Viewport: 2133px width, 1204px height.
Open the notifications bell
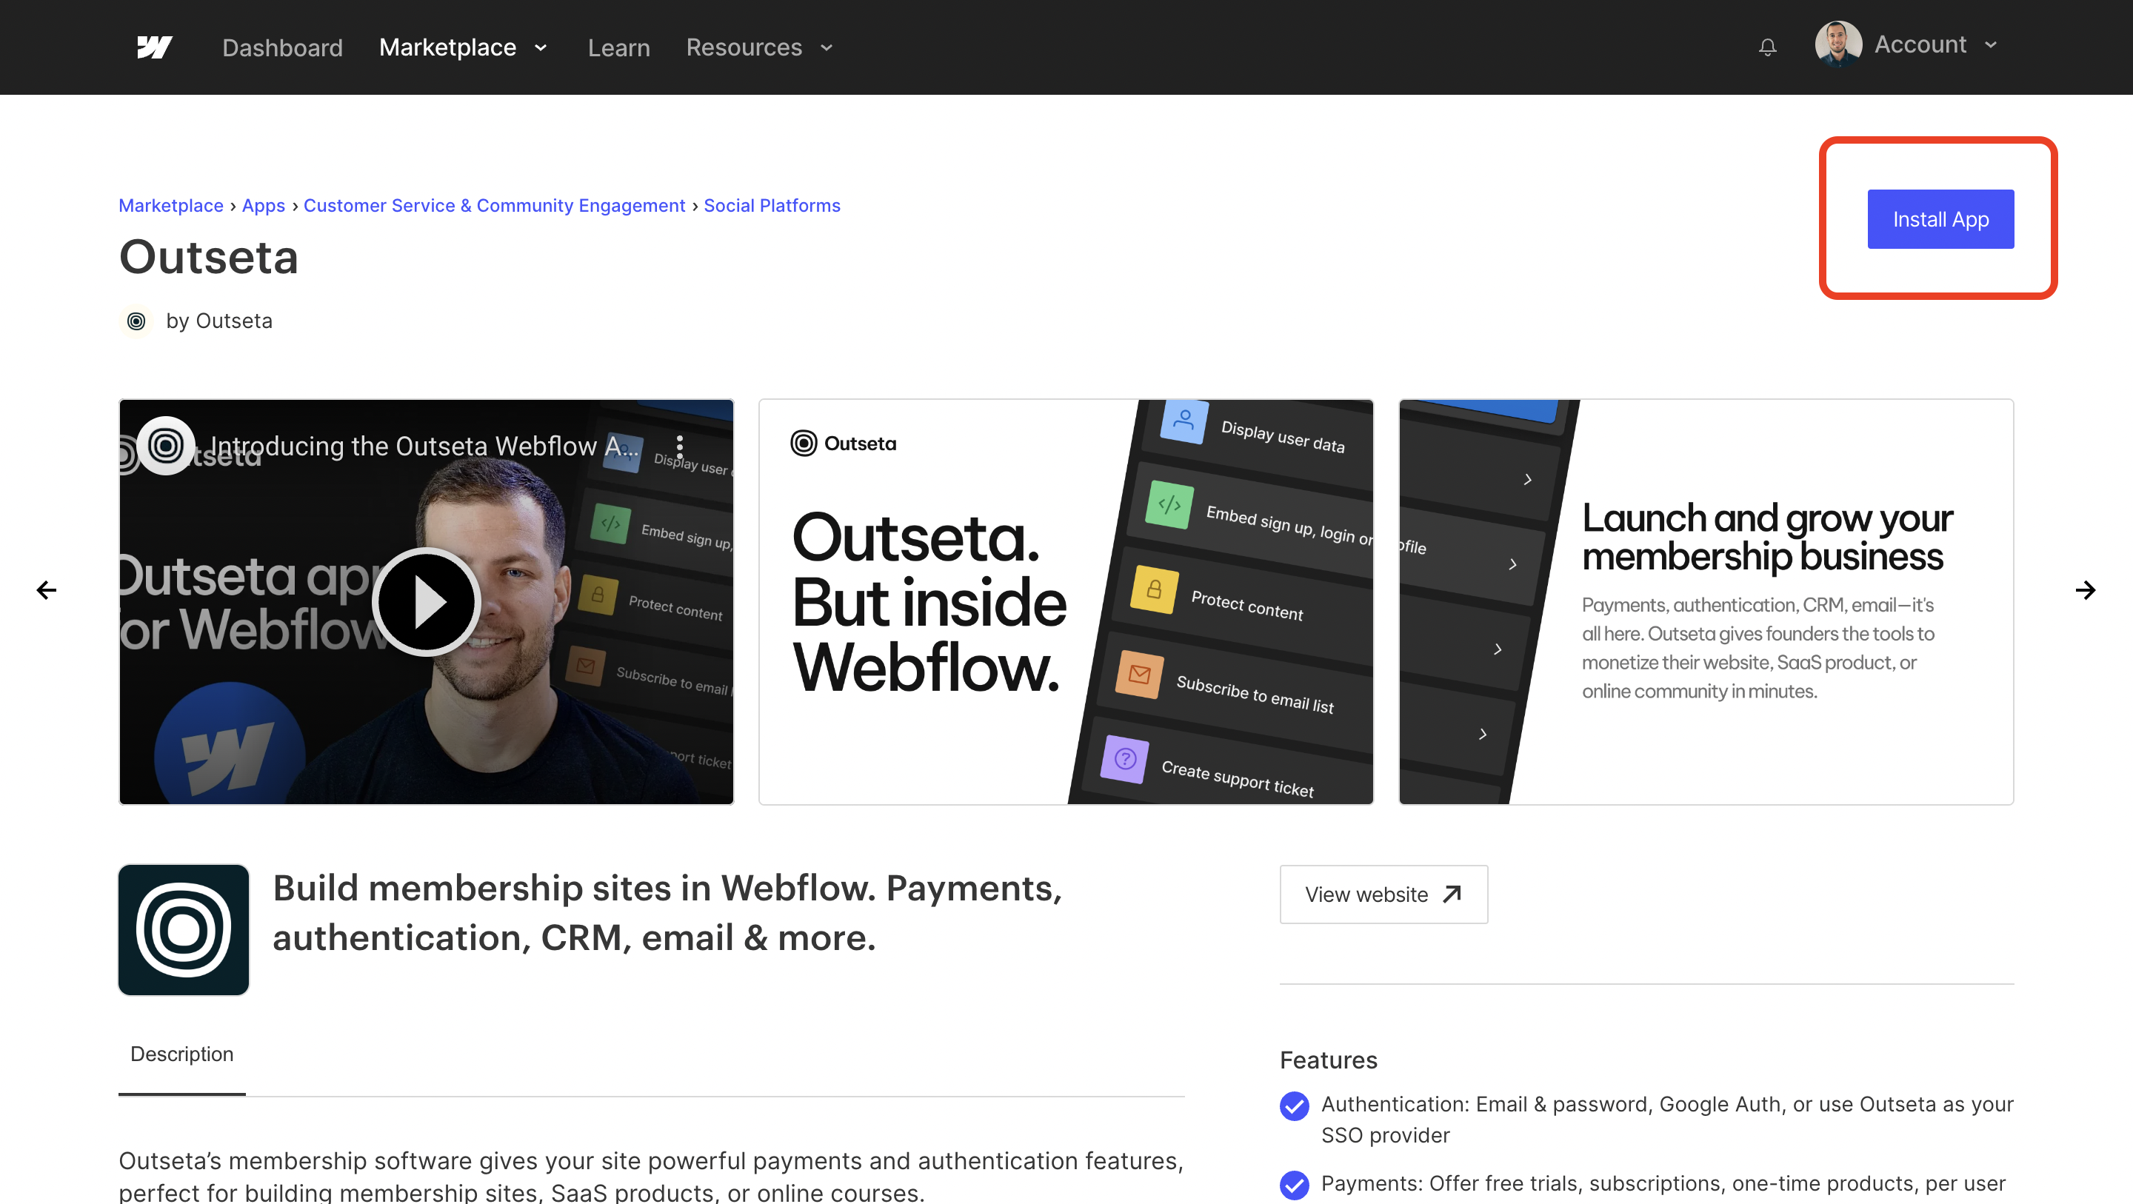[1767, 47]
